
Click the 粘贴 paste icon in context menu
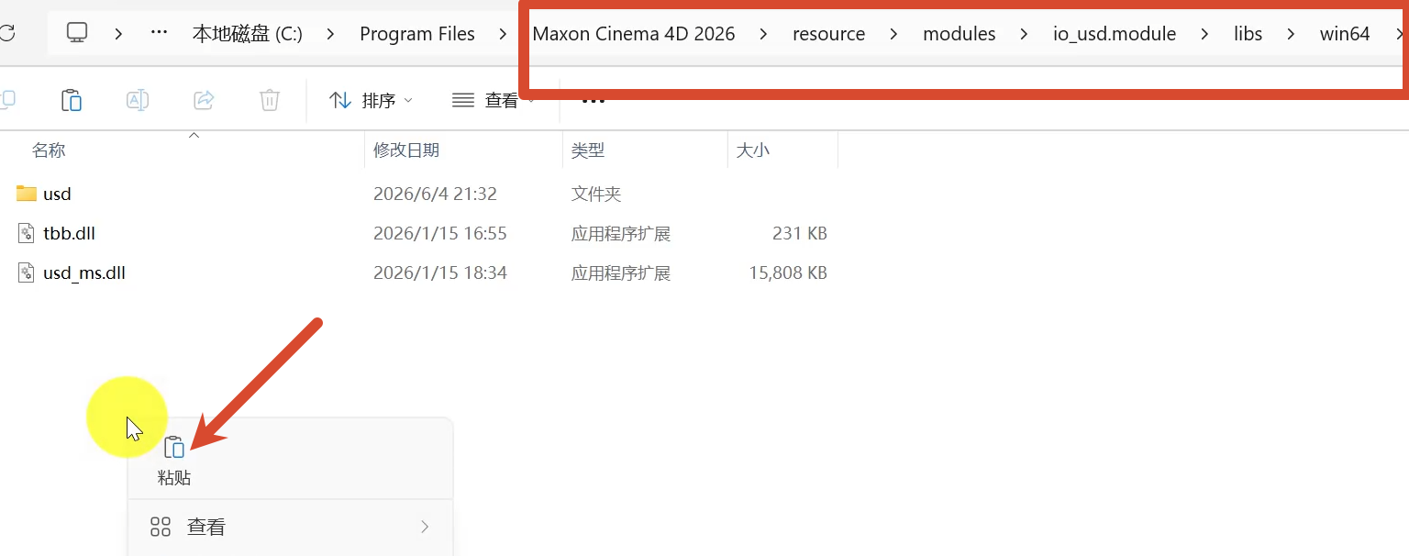[x=174, y=448]
